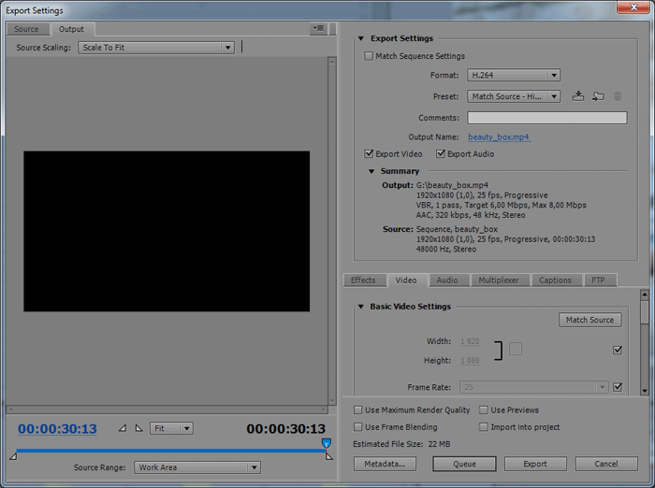This screenshot has height=488, width=655.
Task: Switch to the Audio tab
Action: [x=447, y=280]
